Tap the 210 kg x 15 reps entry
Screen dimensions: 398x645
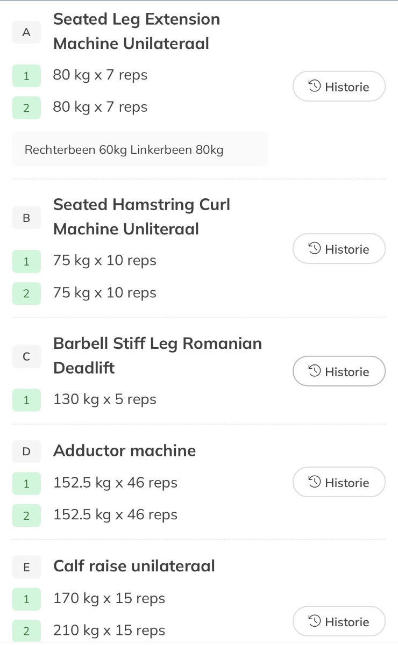[x=109, y=630]
